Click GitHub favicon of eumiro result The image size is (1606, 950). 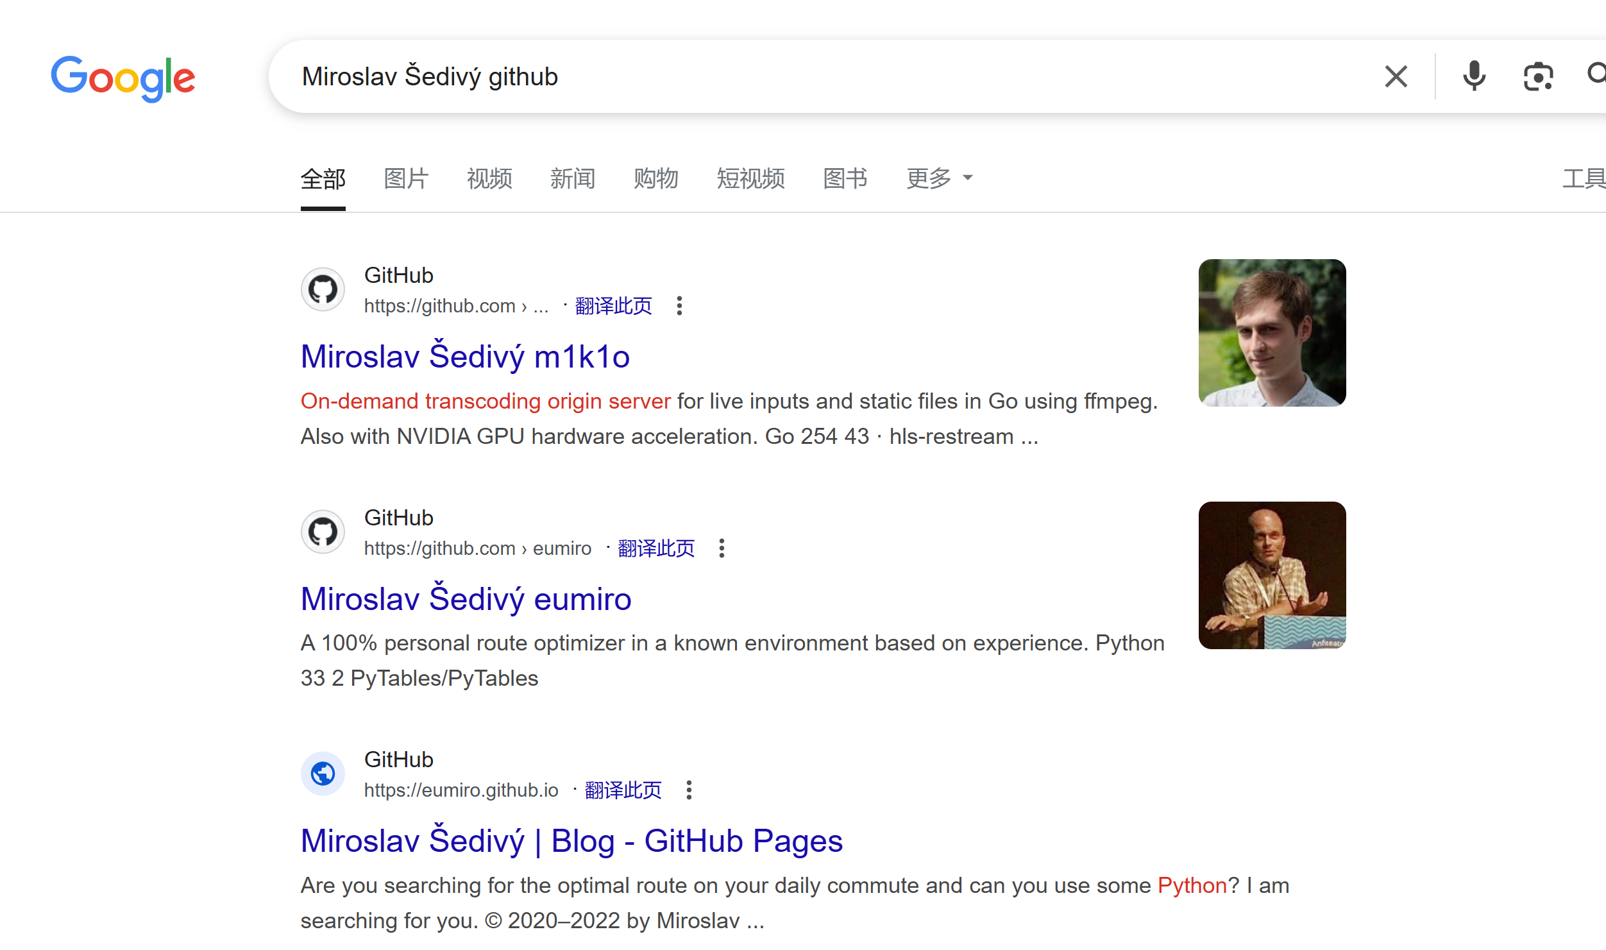coord(323,532)
